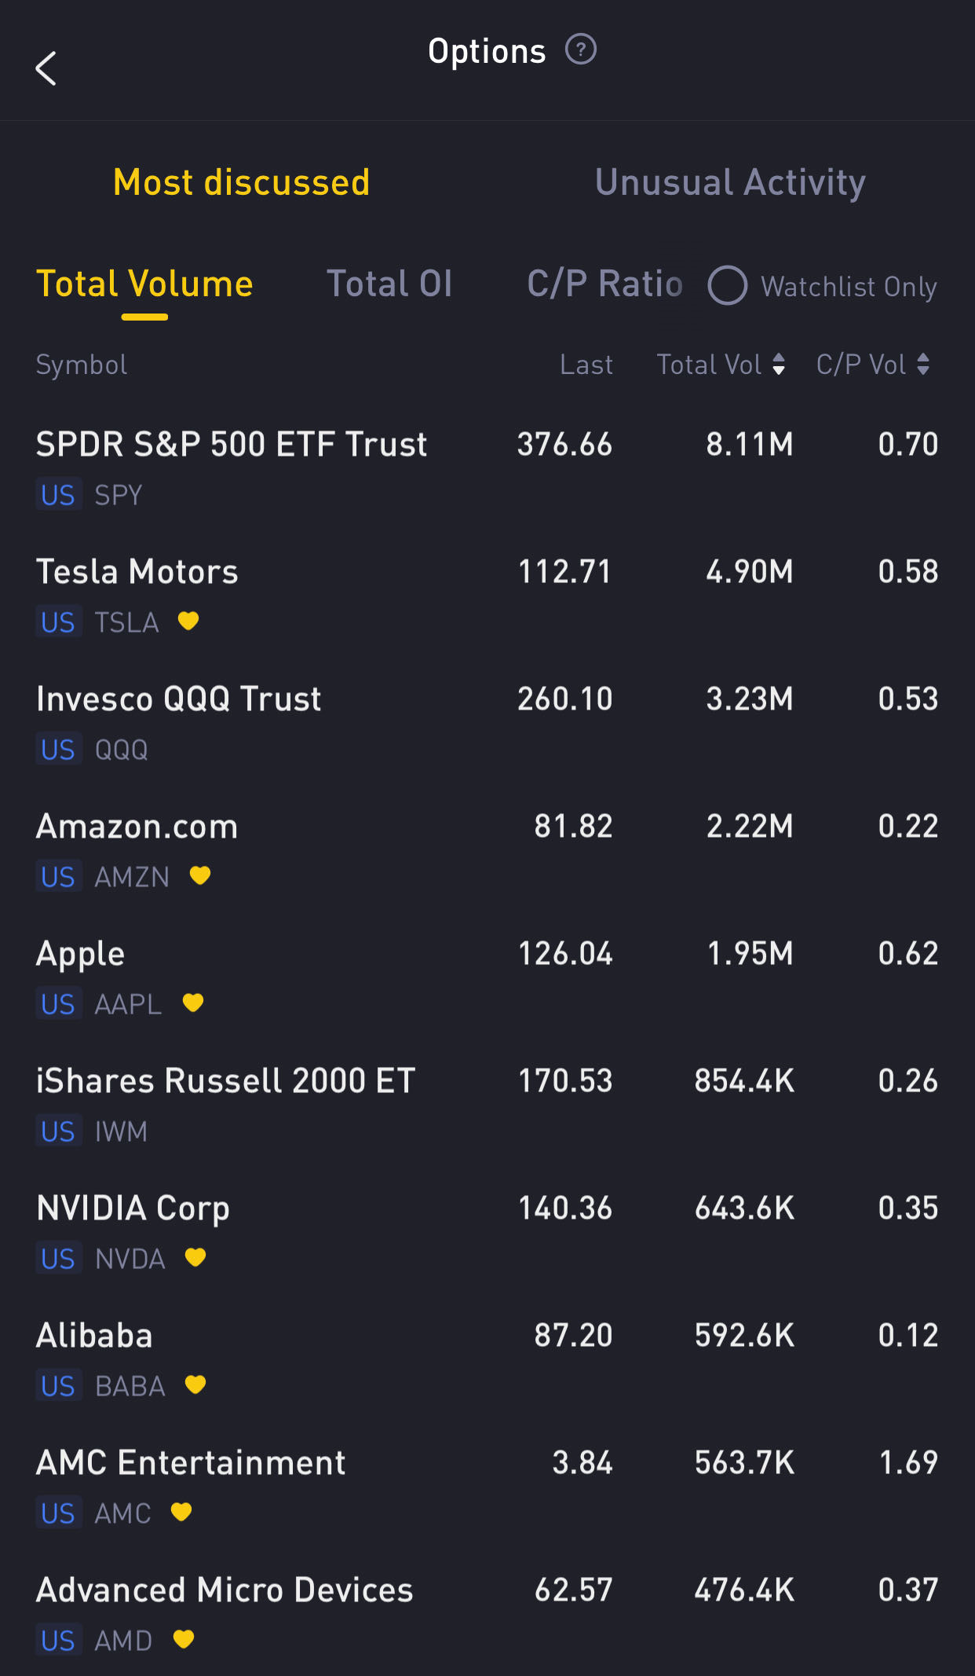975x1676 pixels.
Task: Tap AMD's yellow watchlist heart
Action: (184, 1640)
